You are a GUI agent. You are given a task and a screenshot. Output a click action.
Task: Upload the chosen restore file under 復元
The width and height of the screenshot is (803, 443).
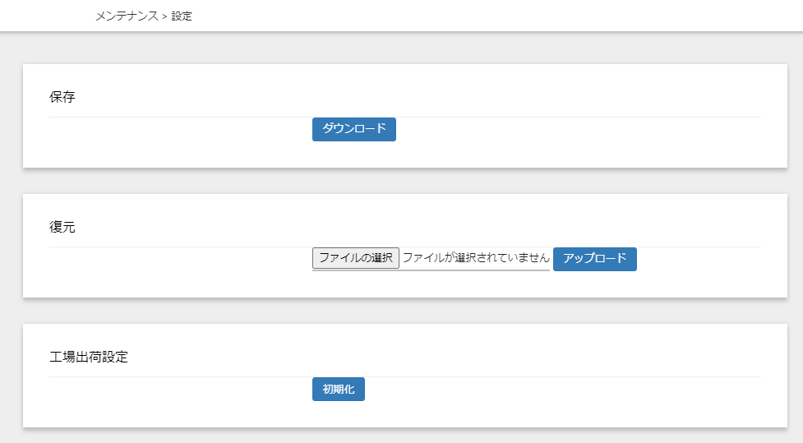[594, 259]
